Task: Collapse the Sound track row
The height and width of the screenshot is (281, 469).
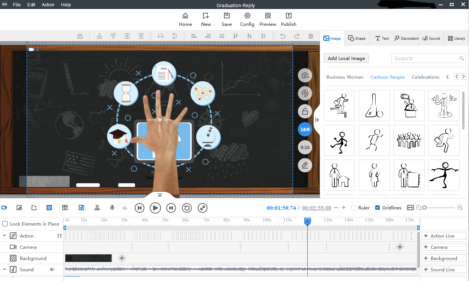Action: [5, 269]
